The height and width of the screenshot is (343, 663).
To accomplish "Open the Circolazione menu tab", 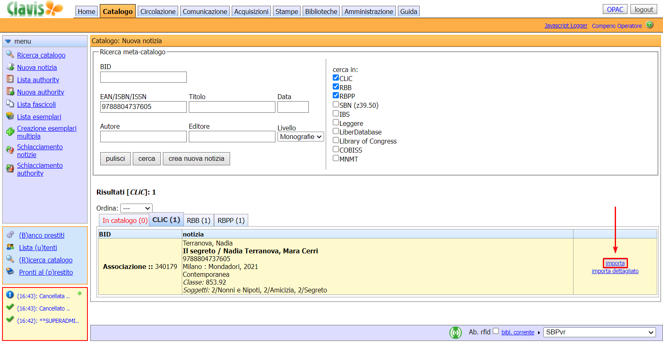I will pyautogui.click(x=158, y=12).
